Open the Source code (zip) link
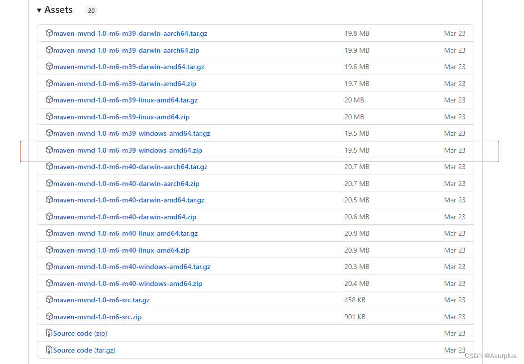Viewport: 524px width, 364px height. [80, 333]
